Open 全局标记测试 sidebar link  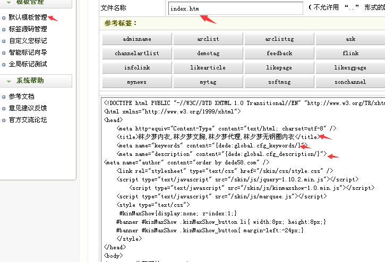[x=28, y=64]
